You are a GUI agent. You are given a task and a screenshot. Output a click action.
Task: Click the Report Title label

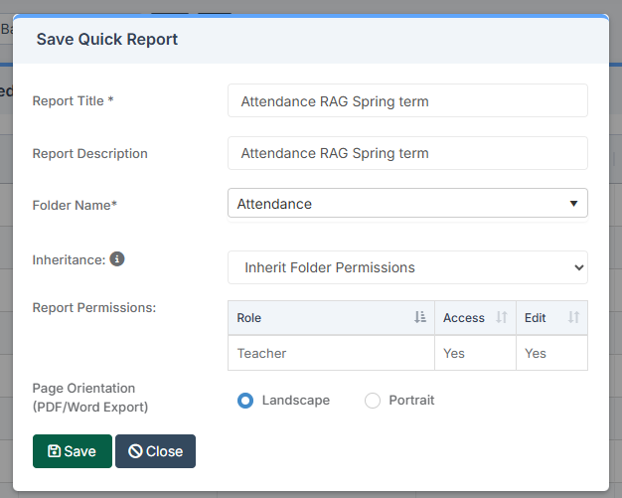pyautogui.click(x=73, y=101)
